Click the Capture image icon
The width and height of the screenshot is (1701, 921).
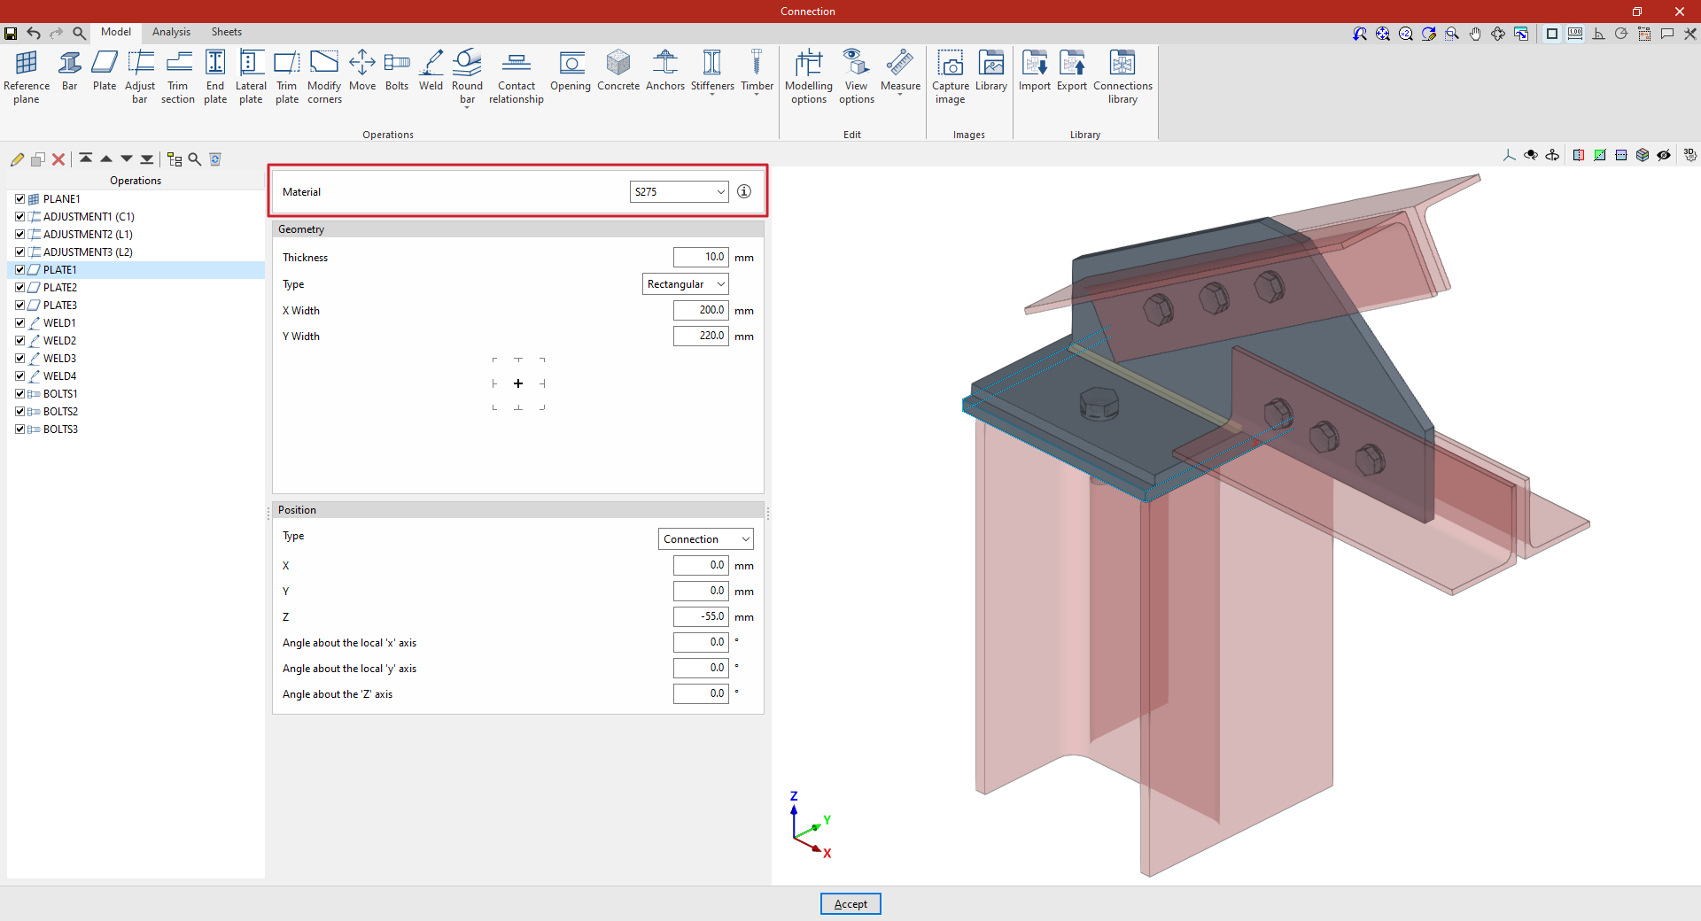pos(950,76)
